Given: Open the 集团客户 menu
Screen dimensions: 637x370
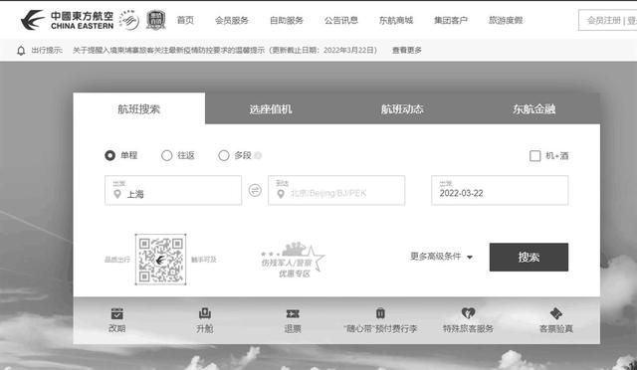Looking at the screenshot, I should [x=451, y=20].
